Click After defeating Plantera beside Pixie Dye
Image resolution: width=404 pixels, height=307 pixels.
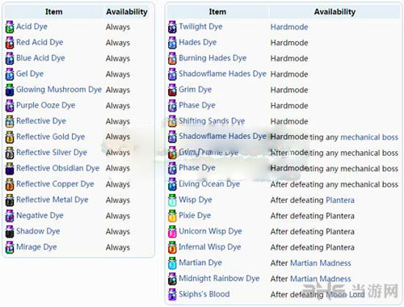[x=313, y=216]
